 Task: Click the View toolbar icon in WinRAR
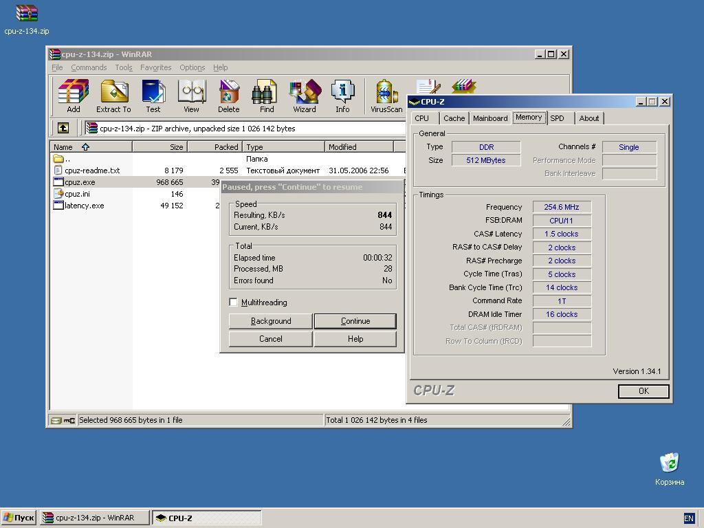pos(191,96)
